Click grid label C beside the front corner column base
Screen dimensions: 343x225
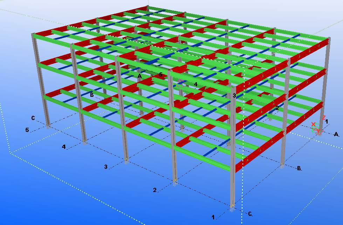pyautogui.click(x=250, y=214)
